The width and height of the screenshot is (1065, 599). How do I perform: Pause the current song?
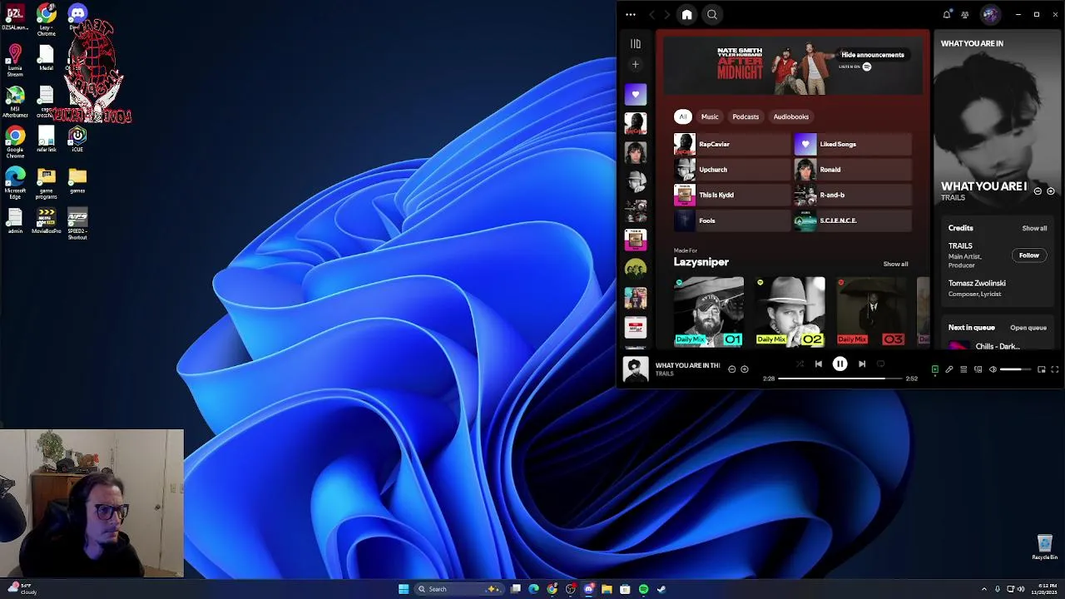840,364
